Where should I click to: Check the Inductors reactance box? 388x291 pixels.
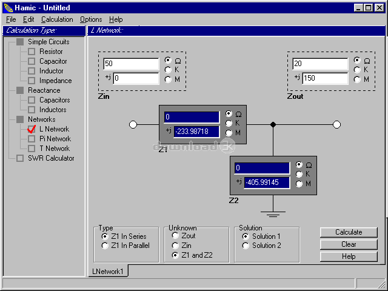32,110
